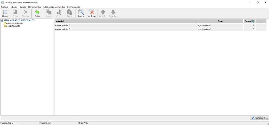Click the Copiar toolbar icon
The width and height of the screenshot is (269, 125).
[49, 12]
